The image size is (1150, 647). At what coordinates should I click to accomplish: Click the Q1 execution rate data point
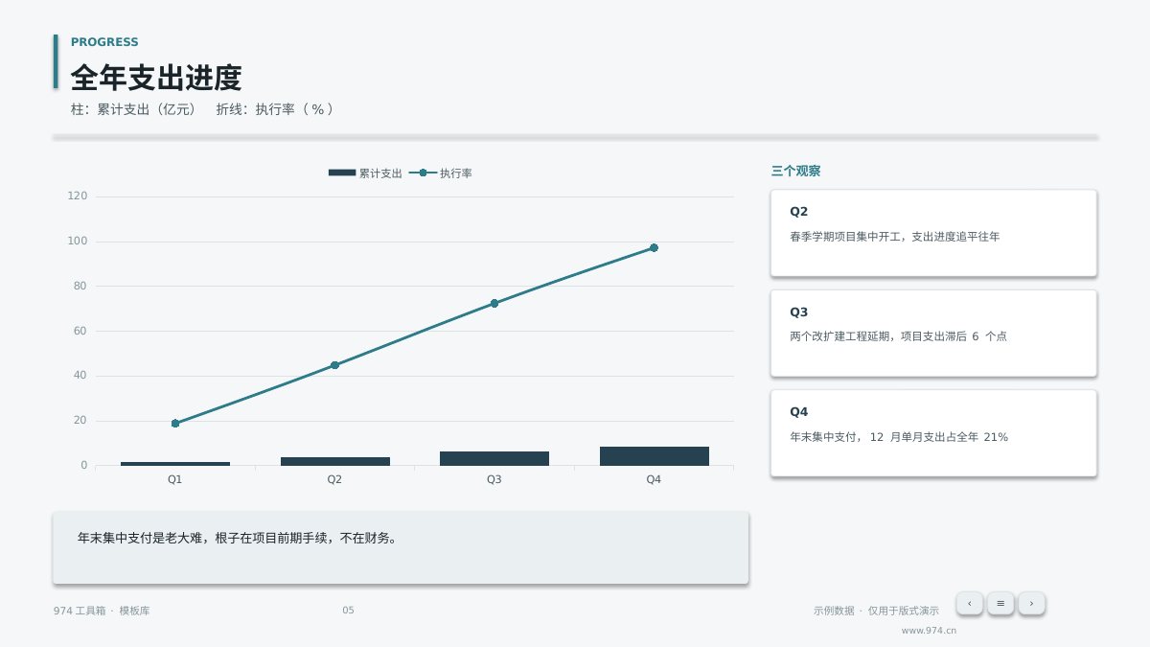pos(175,424)
